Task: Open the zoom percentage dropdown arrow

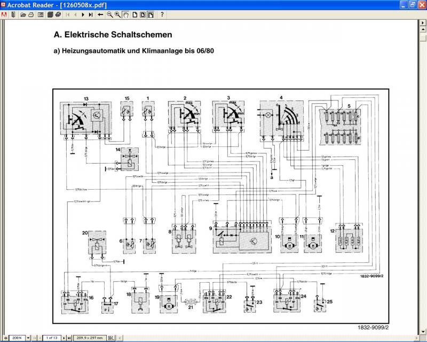Action: (x=28, y=338)
